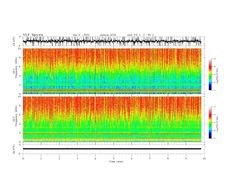Click the ch.2 colorbar "log(PSD)(V²/Hz)" label

pos(218,124)
